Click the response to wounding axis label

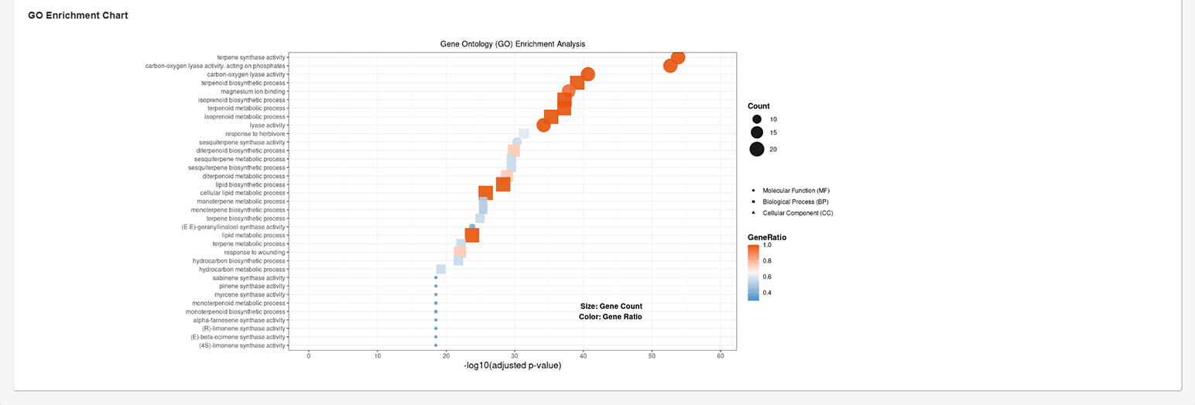tap(255, 252)
